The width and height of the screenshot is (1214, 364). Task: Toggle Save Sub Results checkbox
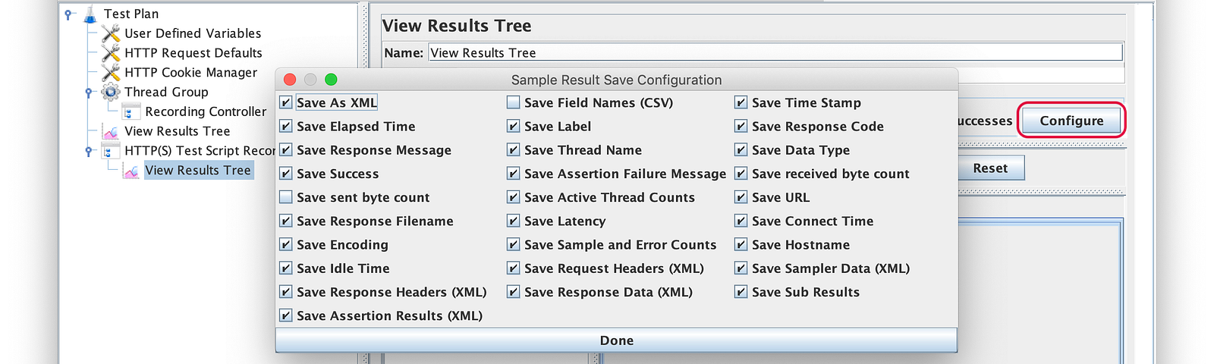click(x=741, y=292)
